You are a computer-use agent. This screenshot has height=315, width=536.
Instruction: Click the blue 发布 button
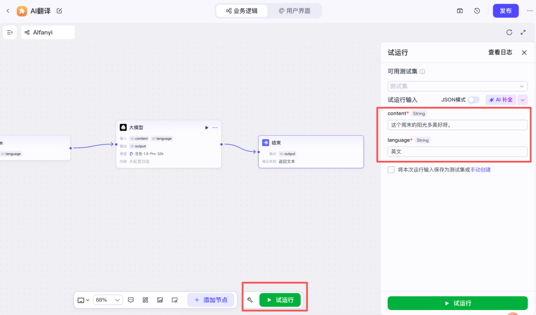click(x=505, y=11)
